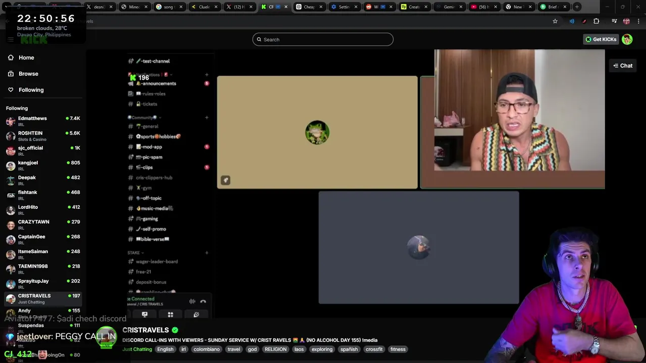The image size is (646, 363).
Task: Add channel to the Community category
Action: pyautogui.click(x=206, y=117)
